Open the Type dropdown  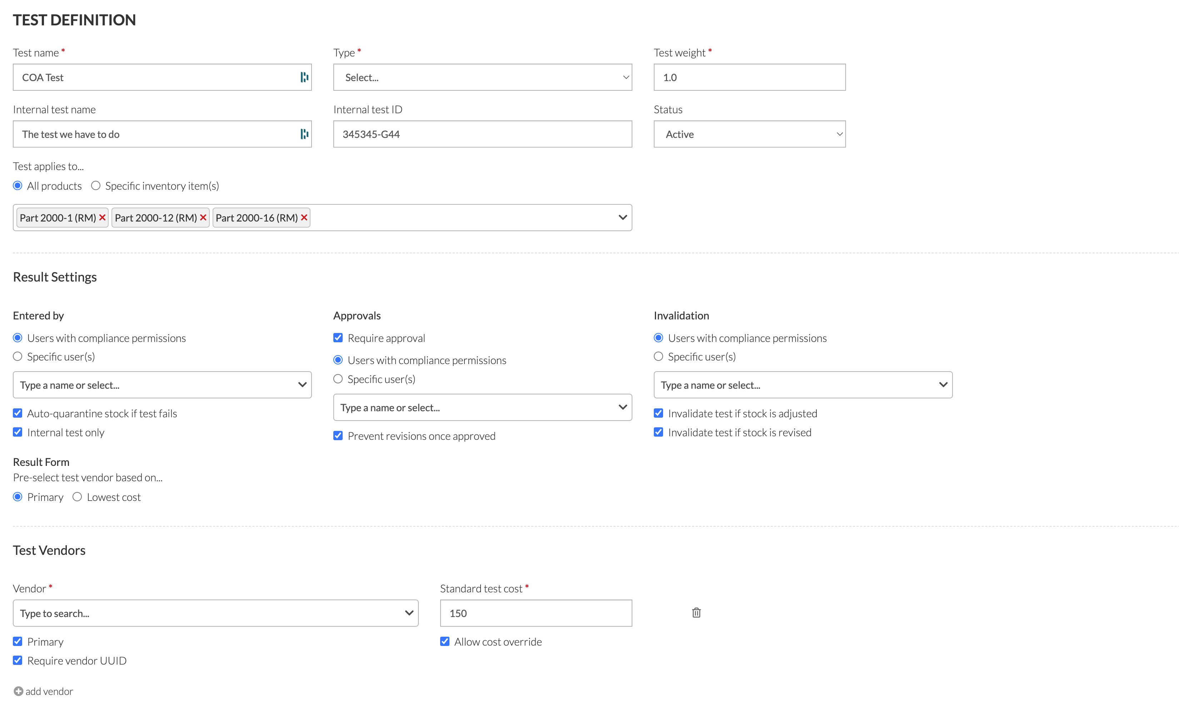pos(482,77)
